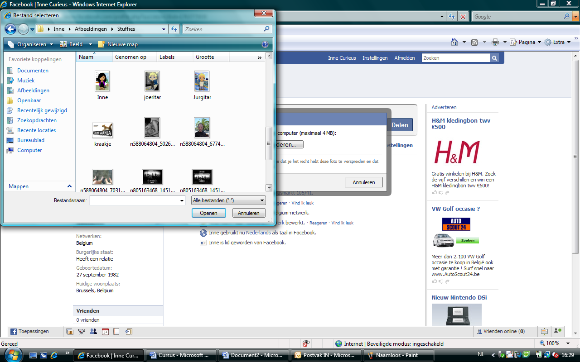Open Recentelijk gewijzigd link

(x=42, y=110)
